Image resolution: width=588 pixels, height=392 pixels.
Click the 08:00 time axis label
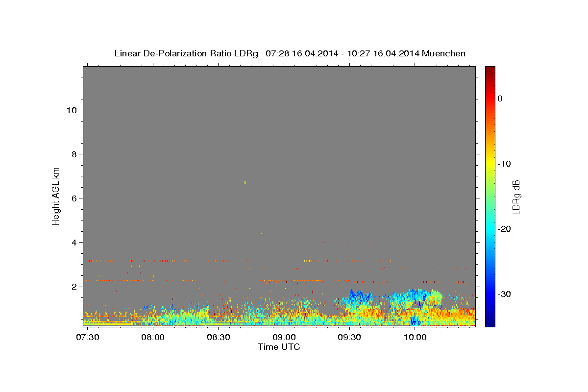[153, 338]
